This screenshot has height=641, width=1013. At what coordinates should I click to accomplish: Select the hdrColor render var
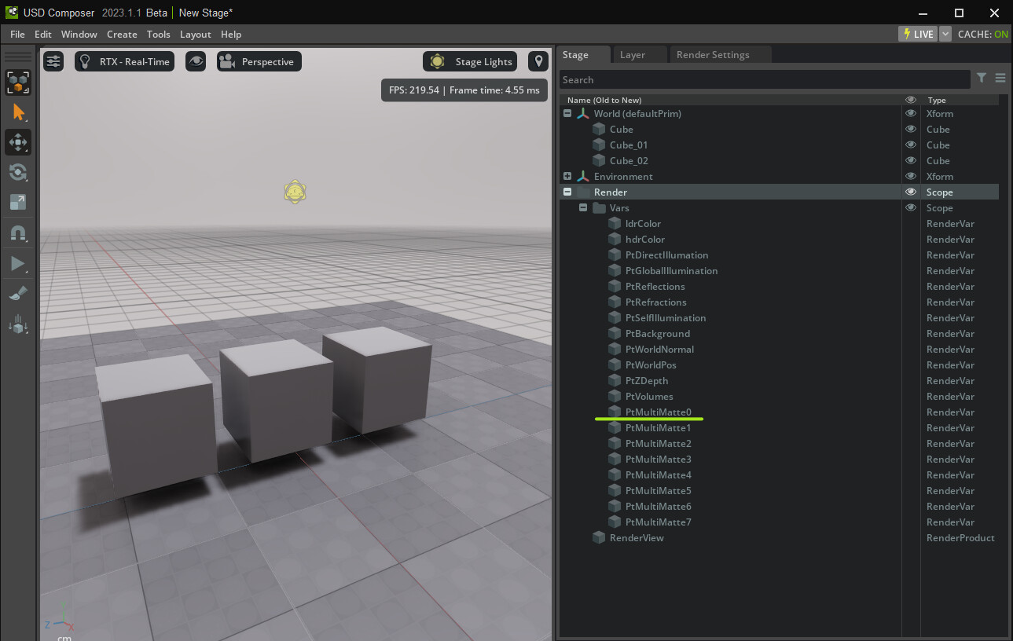click(779, 239)
